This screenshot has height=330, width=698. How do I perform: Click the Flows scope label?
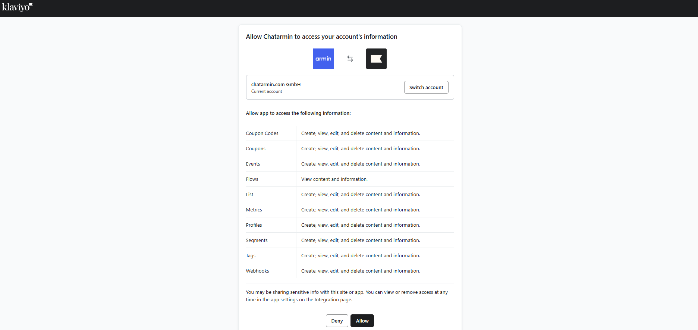coord(252,179)
